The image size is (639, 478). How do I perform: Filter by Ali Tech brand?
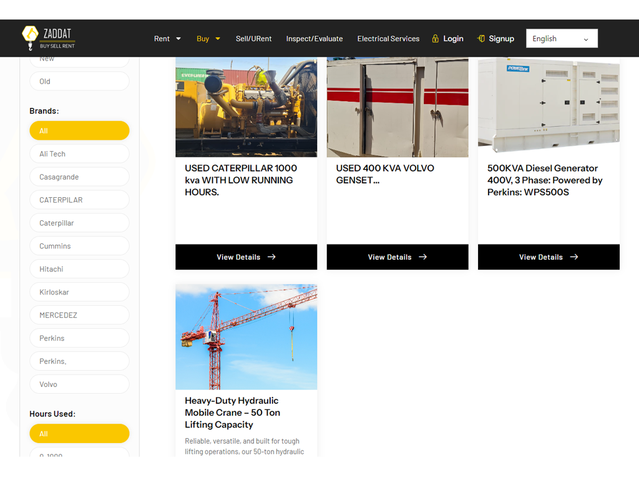79,154
